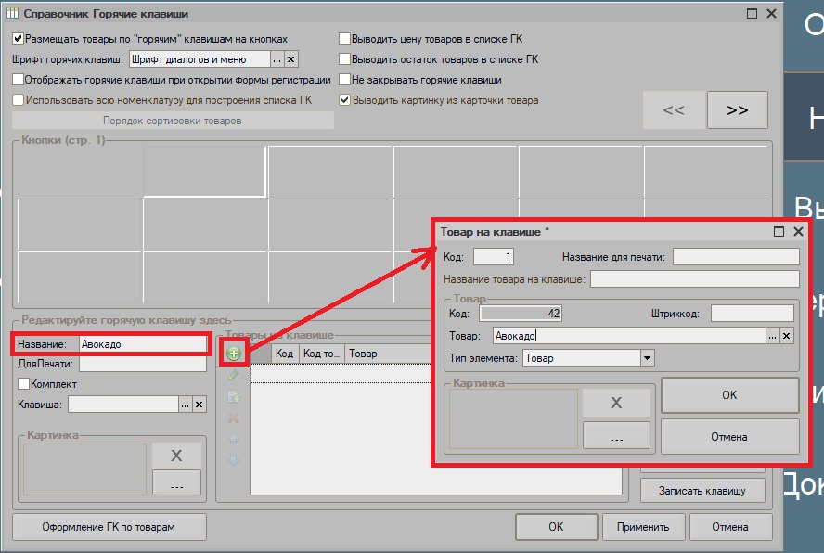
Task: Click the pencil edit icon beside the products table
Action: [x=234, y=376]
